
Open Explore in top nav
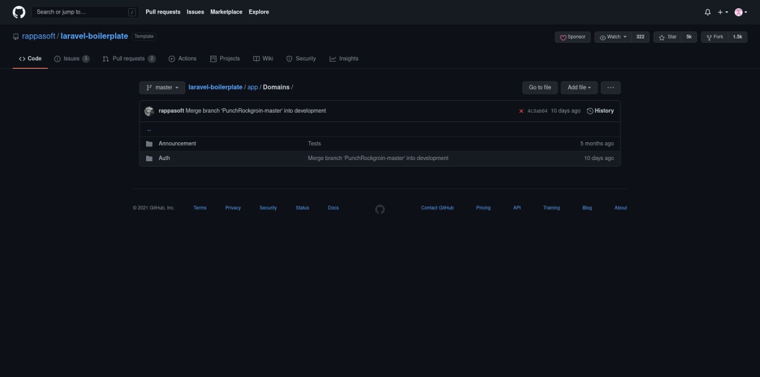(x=259, y=12)
